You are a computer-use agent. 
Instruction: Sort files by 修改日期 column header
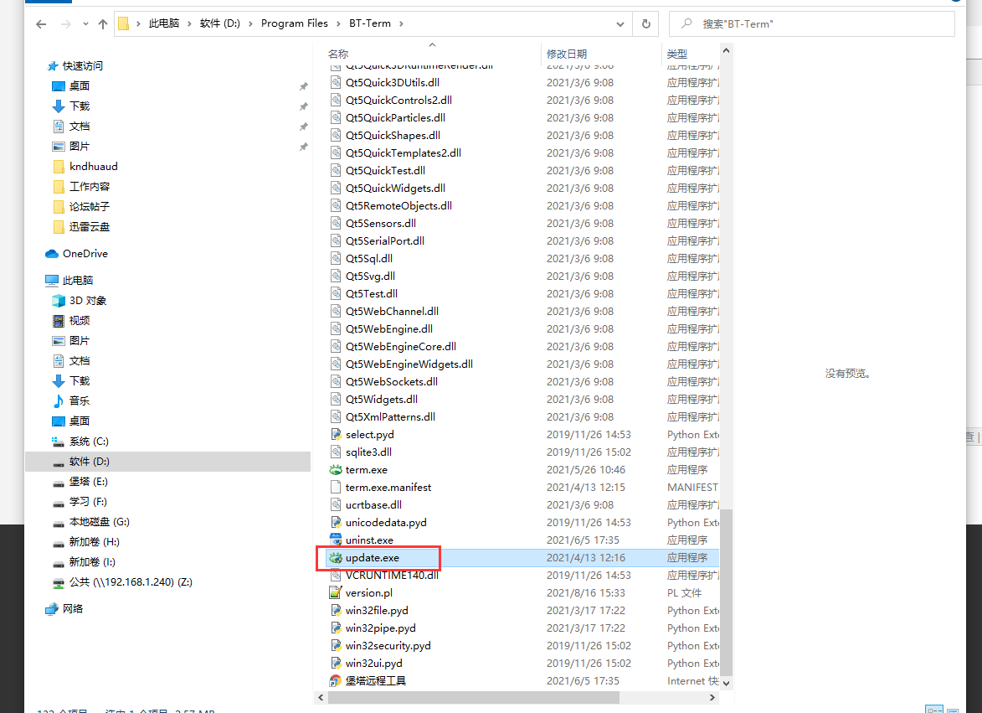[566, 54]
